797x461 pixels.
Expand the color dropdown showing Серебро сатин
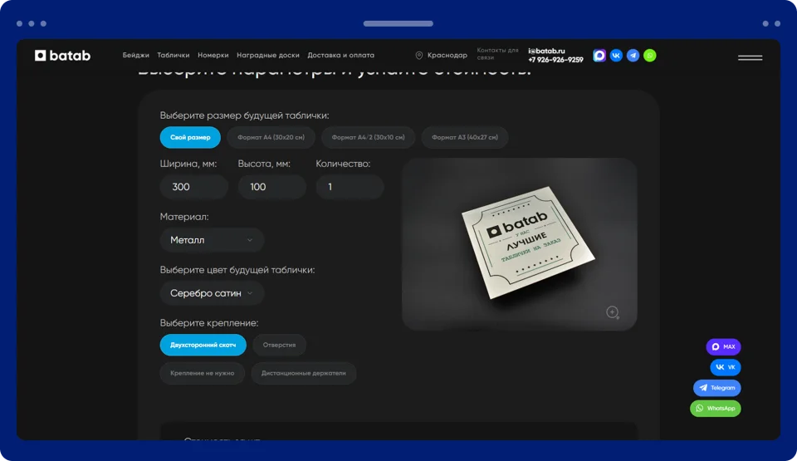click(x=212, y=293)
